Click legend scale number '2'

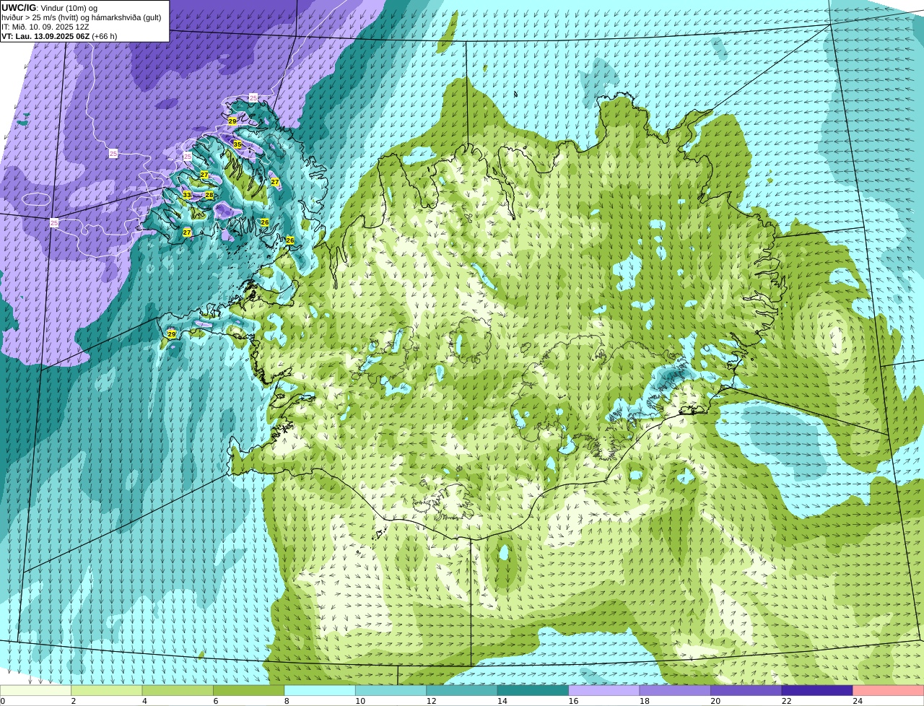73,701
